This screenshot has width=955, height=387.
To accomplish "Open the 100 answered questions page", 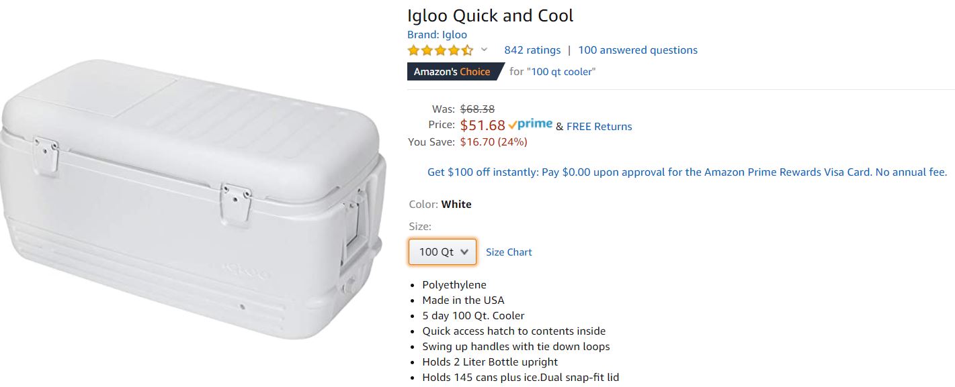I will pos(637,50).
